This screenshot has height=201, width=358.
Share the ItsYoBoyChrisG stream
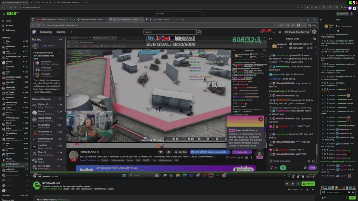302,190
